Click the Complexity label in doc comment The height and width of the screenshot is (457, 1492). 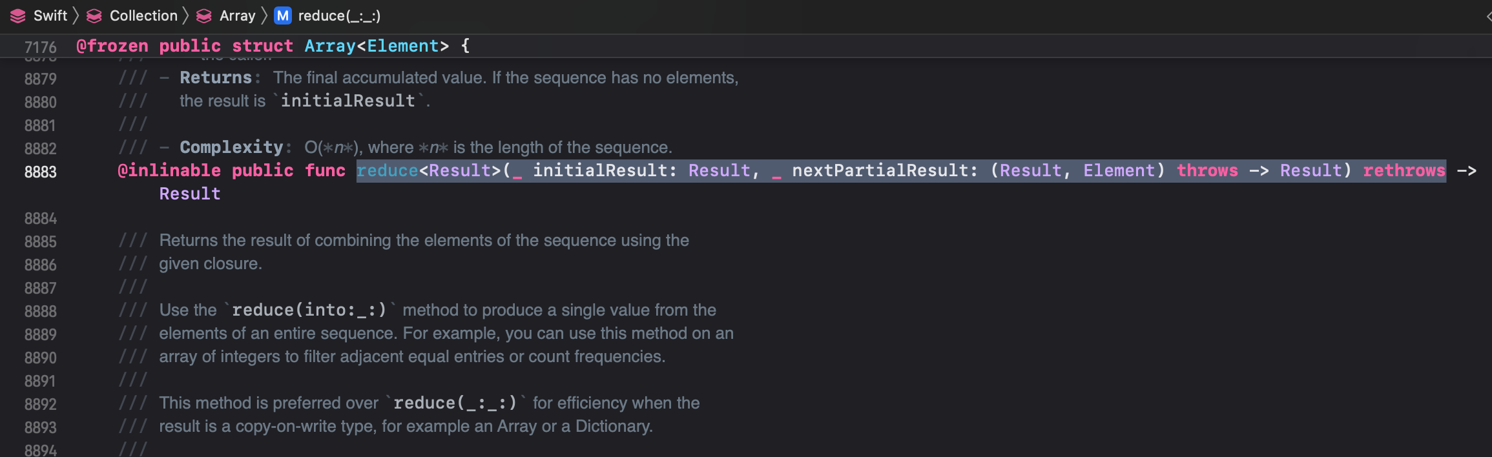231,148
